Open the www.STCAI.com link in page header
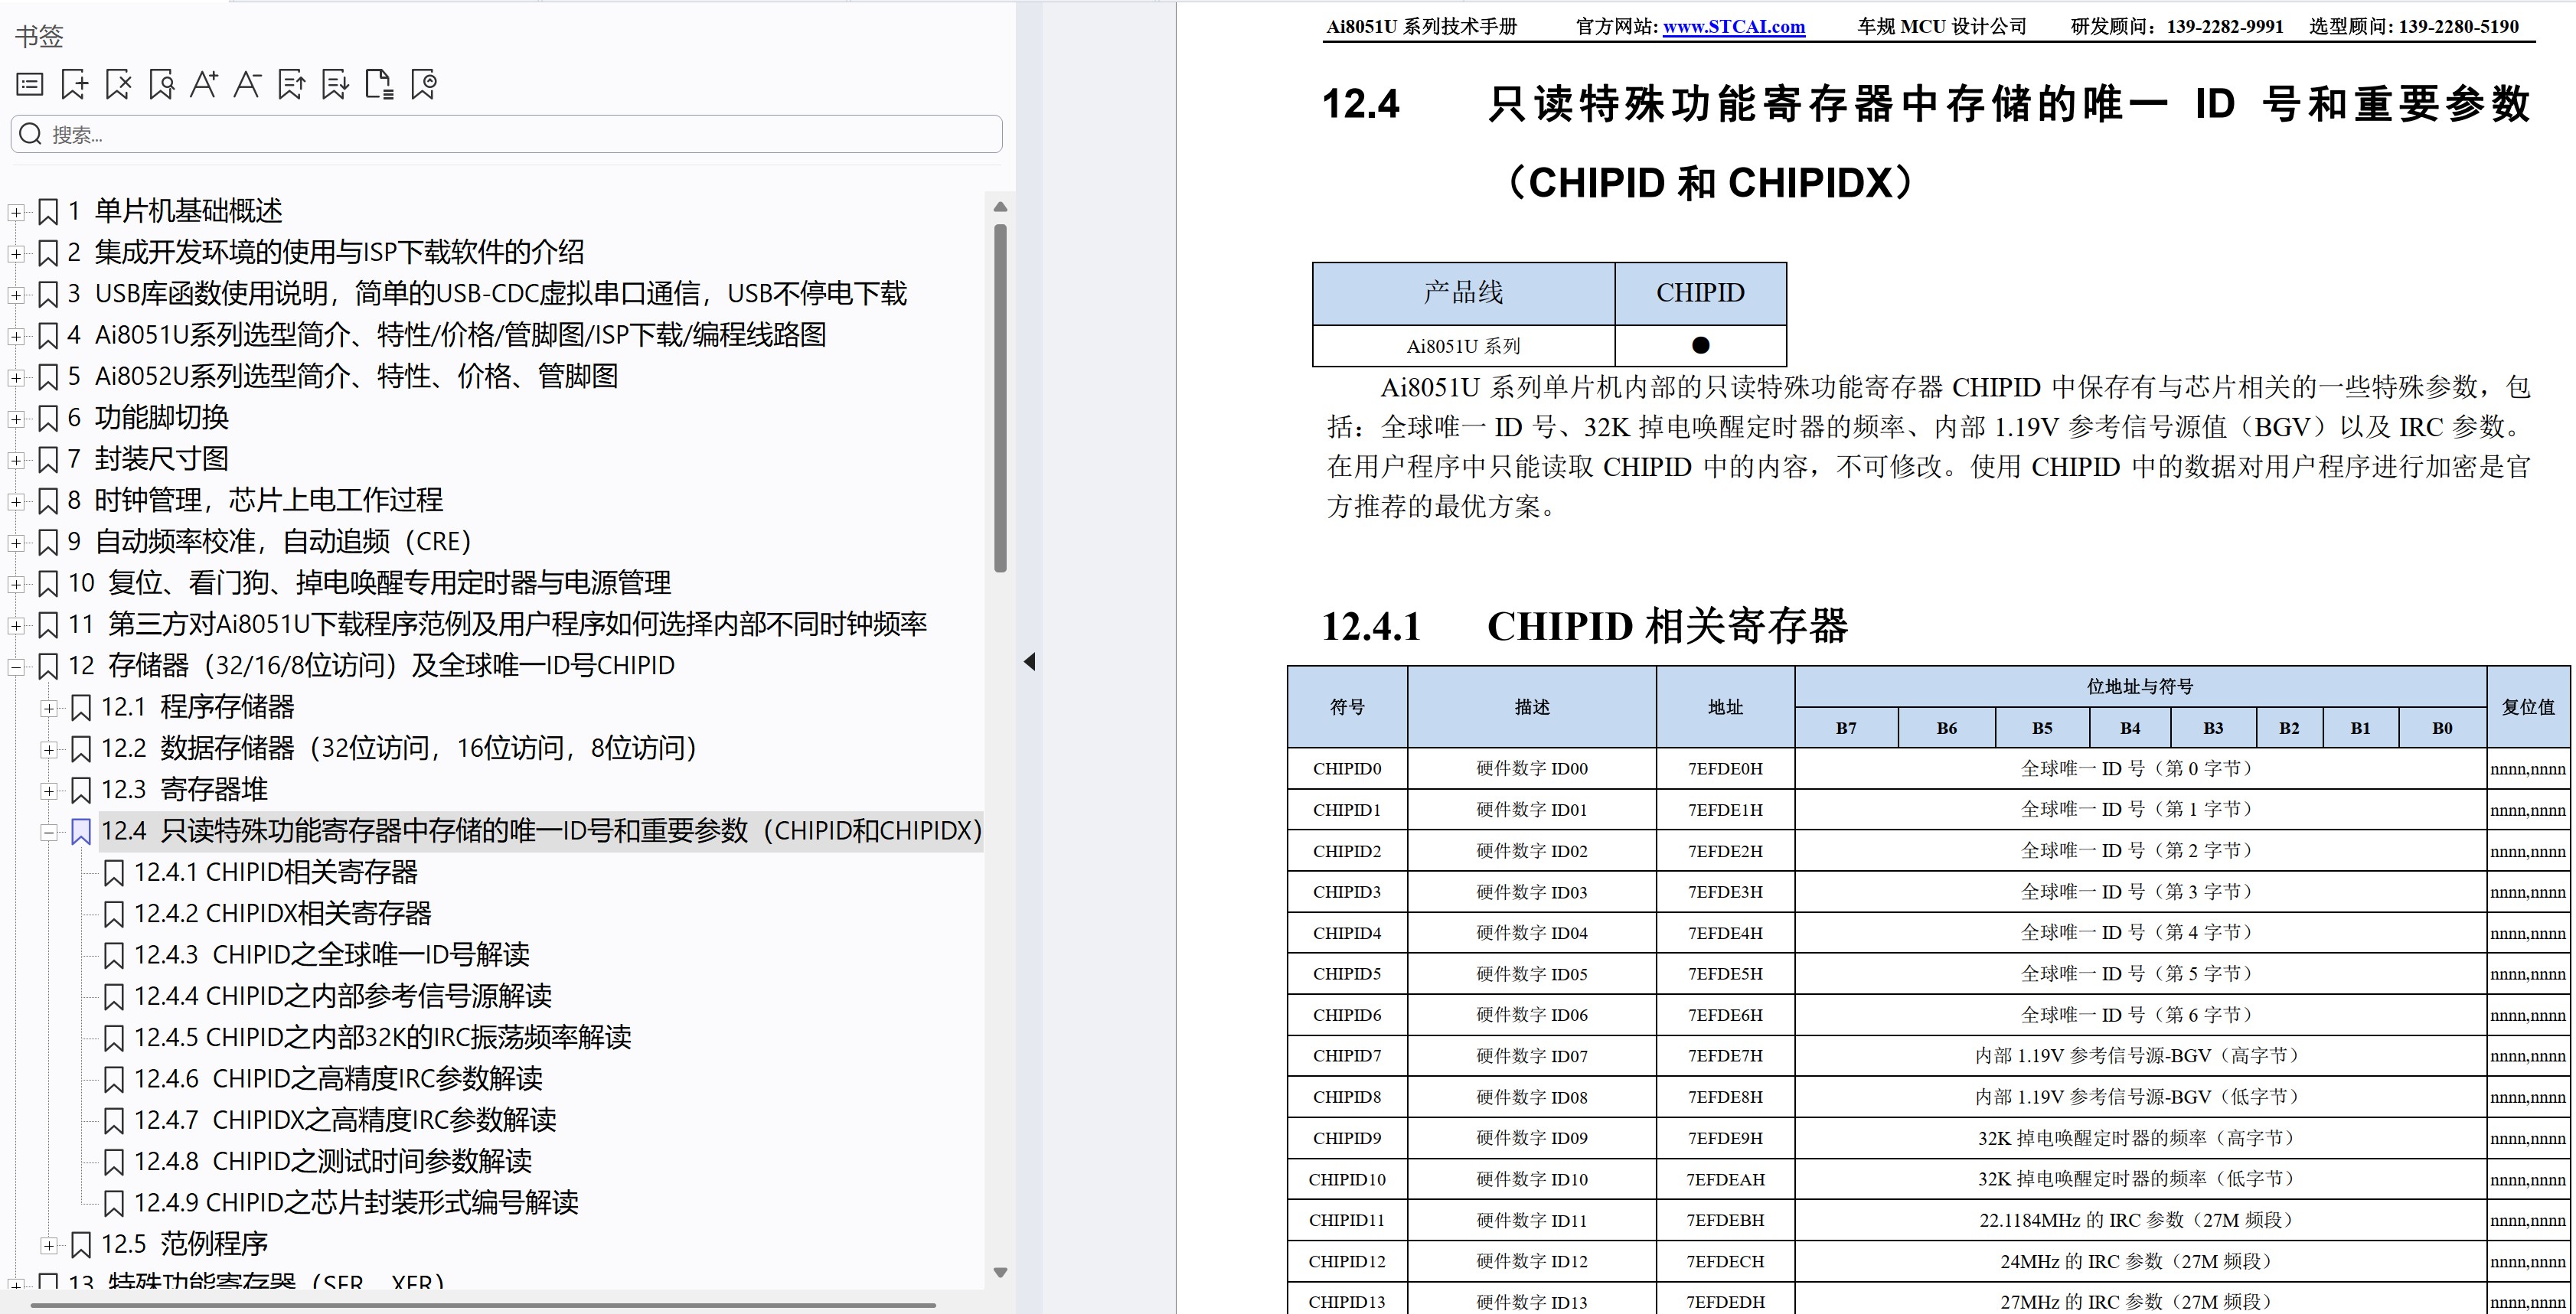This screenshot has width=2576, height=1314. [1733, 27]
